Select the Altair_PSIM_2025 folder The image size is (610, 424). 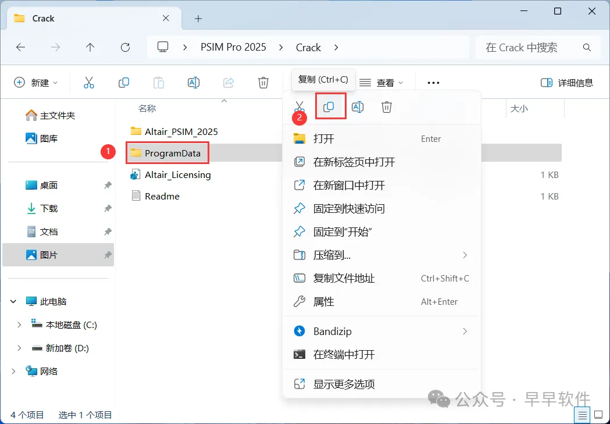point(174,131)
